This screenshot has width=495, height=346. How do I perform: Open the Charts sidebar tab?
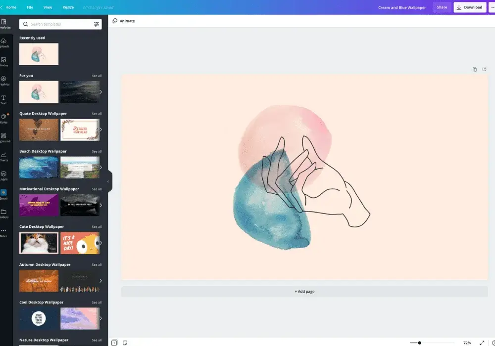coord(4,157)
